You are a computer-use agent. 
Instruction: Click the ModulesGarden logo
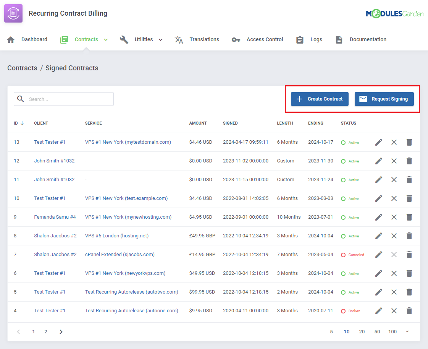tap(394, 13)
